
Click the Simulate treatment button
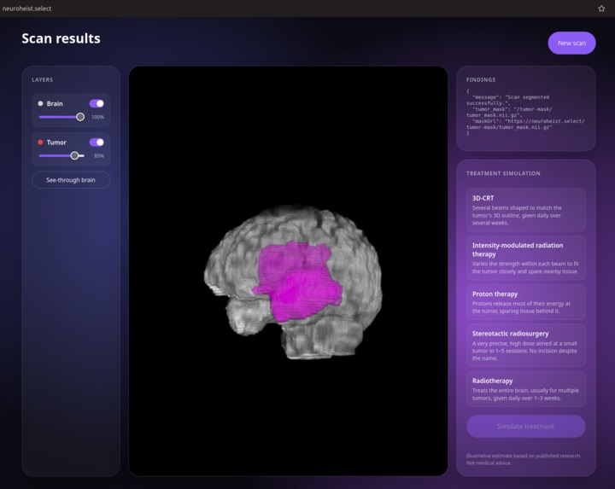point(526,427)
